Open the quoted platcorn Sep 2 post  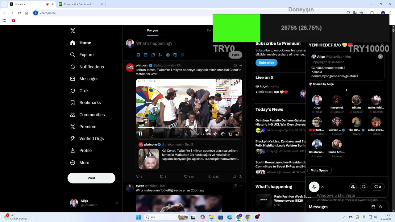[x=189, y=156]
